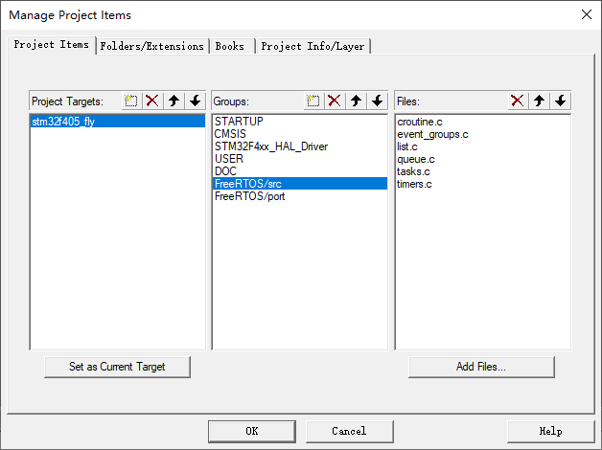Open the Project Info/Layer tab

(x=313, y=46)
